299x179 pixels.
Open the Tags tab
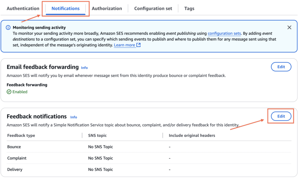(x=189, y=8)
